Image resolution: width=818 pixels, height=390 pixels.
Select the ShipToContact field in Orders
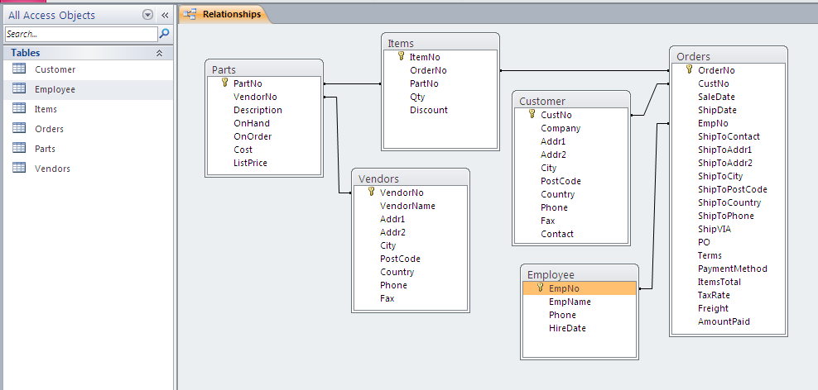coord(729,136)
